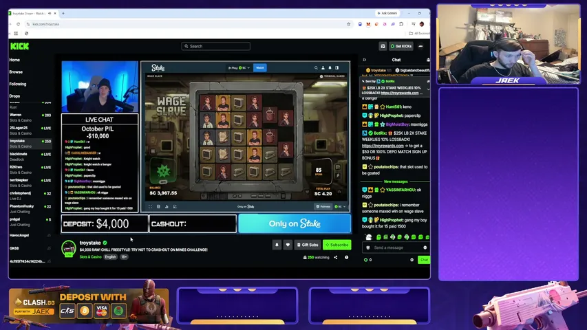
Task: Open 25Logan25 channel in sidebar
Action: click(x=30, y=131)
